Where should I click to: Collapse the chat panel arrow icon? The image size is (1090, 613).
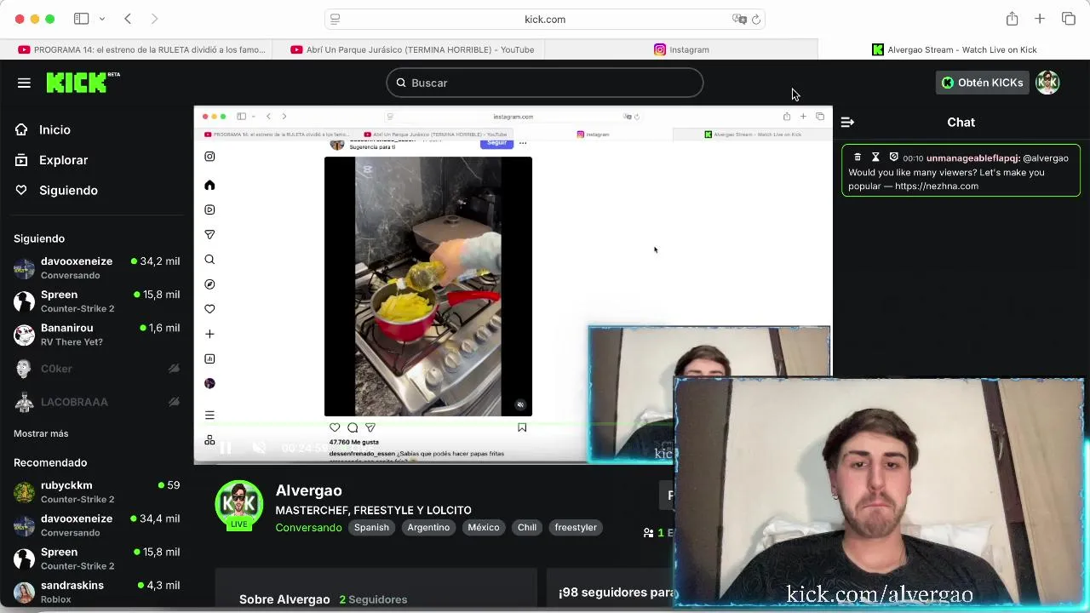(x=847, y=123)
